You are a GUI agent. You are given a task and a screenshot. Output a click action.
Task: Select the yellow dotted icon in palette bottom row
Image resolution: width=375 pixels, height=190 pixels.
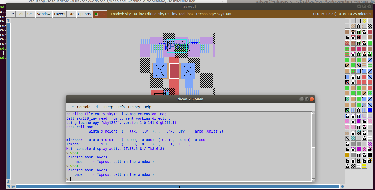(364, 166)
